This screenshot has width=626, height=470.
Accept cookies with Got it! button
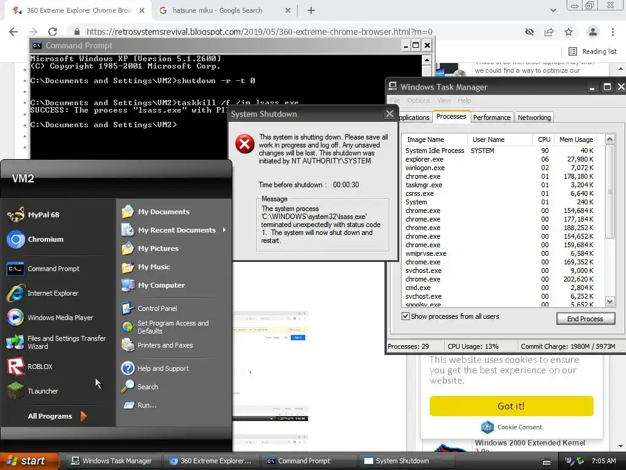click(512, 406)
